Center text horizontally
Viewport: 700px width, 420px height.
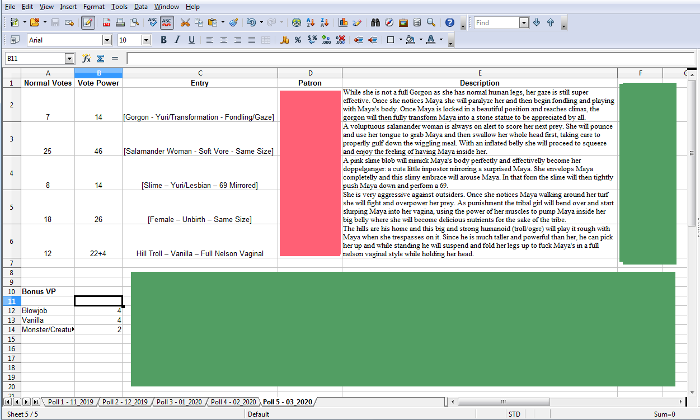point(224,40)
